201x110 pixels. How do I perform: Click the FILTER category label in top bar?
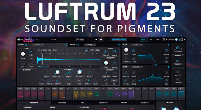point(53,39)
